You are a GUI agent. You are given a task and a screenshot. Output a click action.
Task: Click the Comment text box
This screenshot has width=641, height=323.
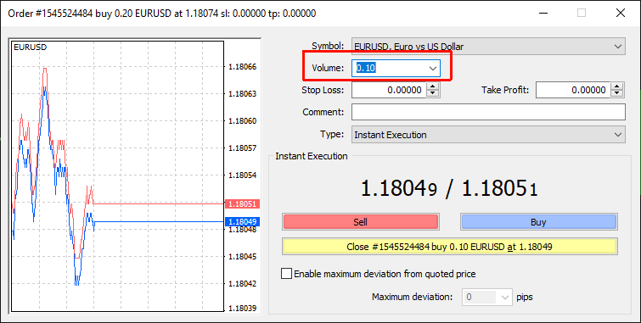tap(488, 112)
